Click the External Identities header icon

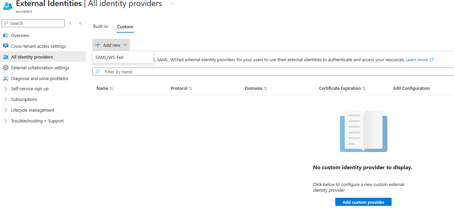(x=7, y=6)
